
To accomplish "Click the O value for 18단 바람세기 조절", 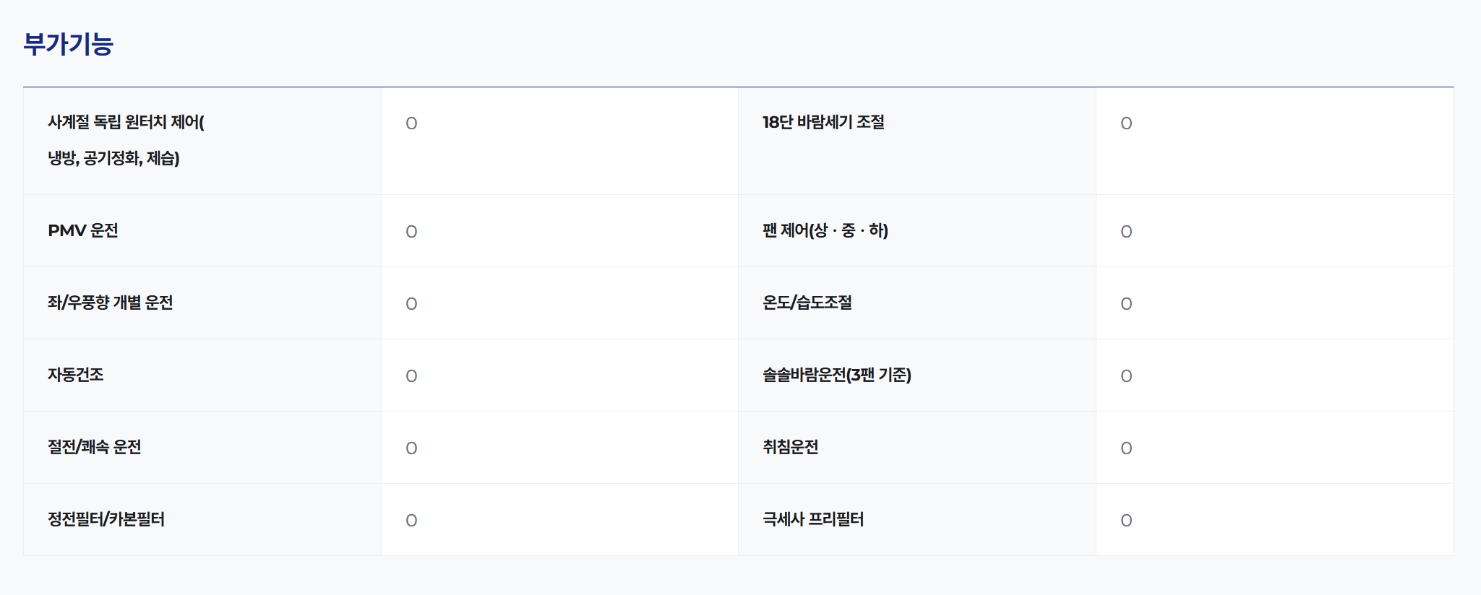I will [x=1126, y=123].
